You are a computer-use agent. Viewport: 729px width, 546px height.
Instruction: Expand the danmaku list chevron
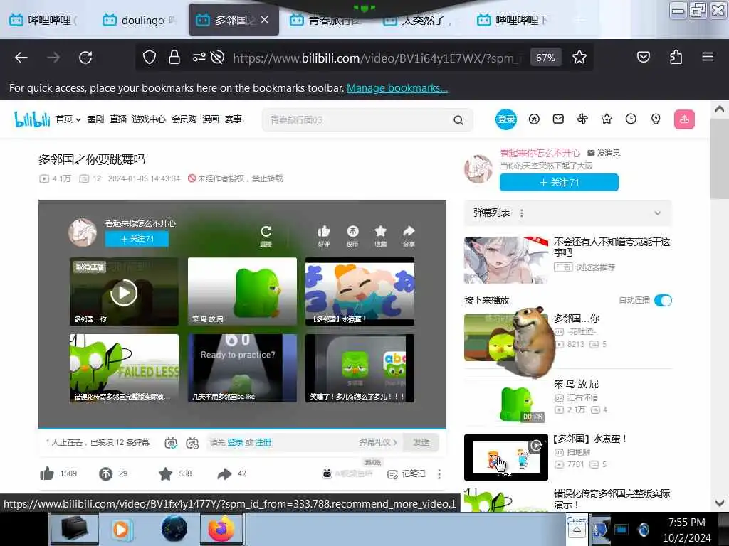click(x=657, y=213)
